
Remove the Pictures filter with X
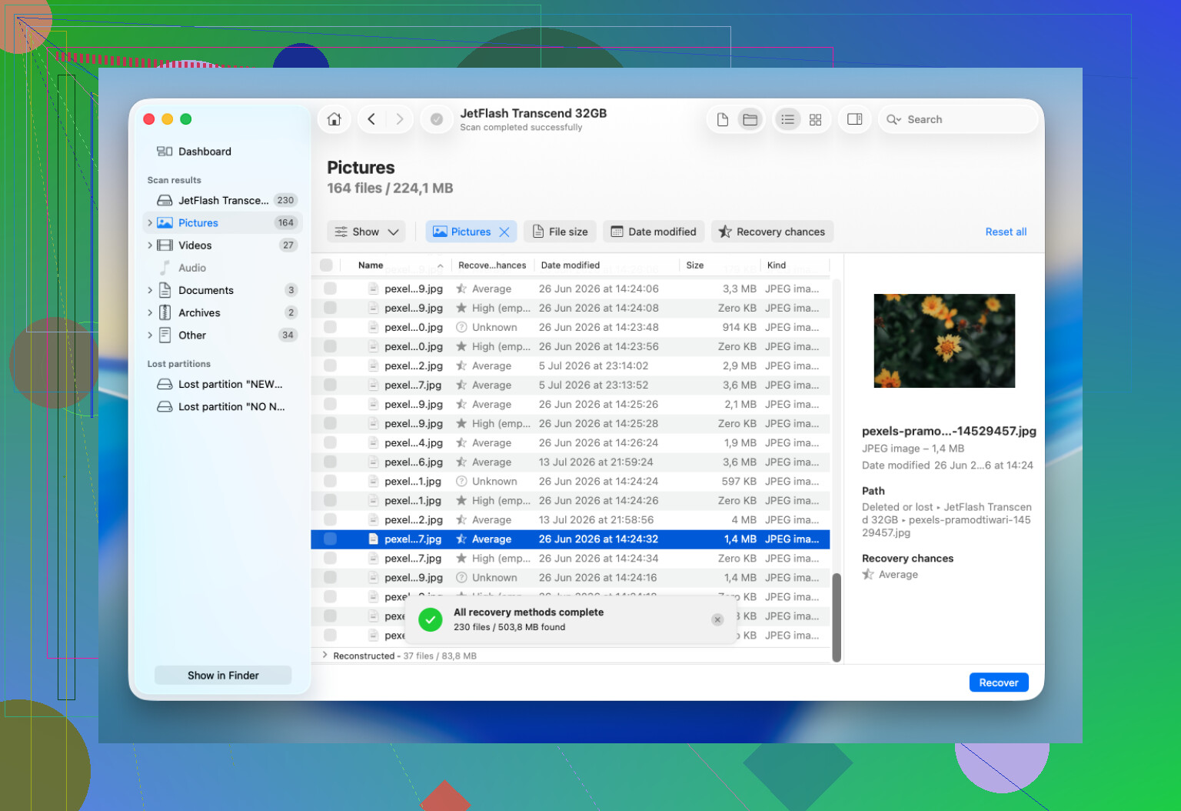(504, 232)
